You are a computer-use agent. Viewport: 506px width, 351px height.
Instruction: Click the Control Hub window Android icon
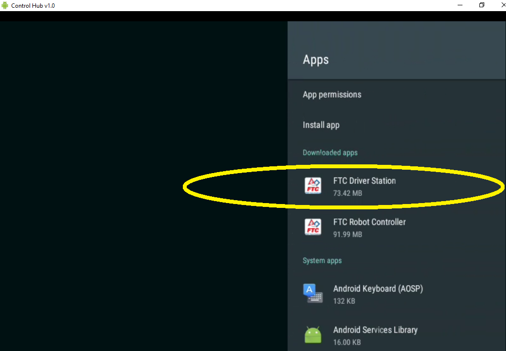pyautogui.click(x=4, y=5)
